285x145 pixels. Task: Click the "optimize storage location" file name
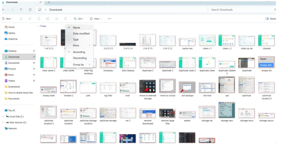tap(88, 122)
